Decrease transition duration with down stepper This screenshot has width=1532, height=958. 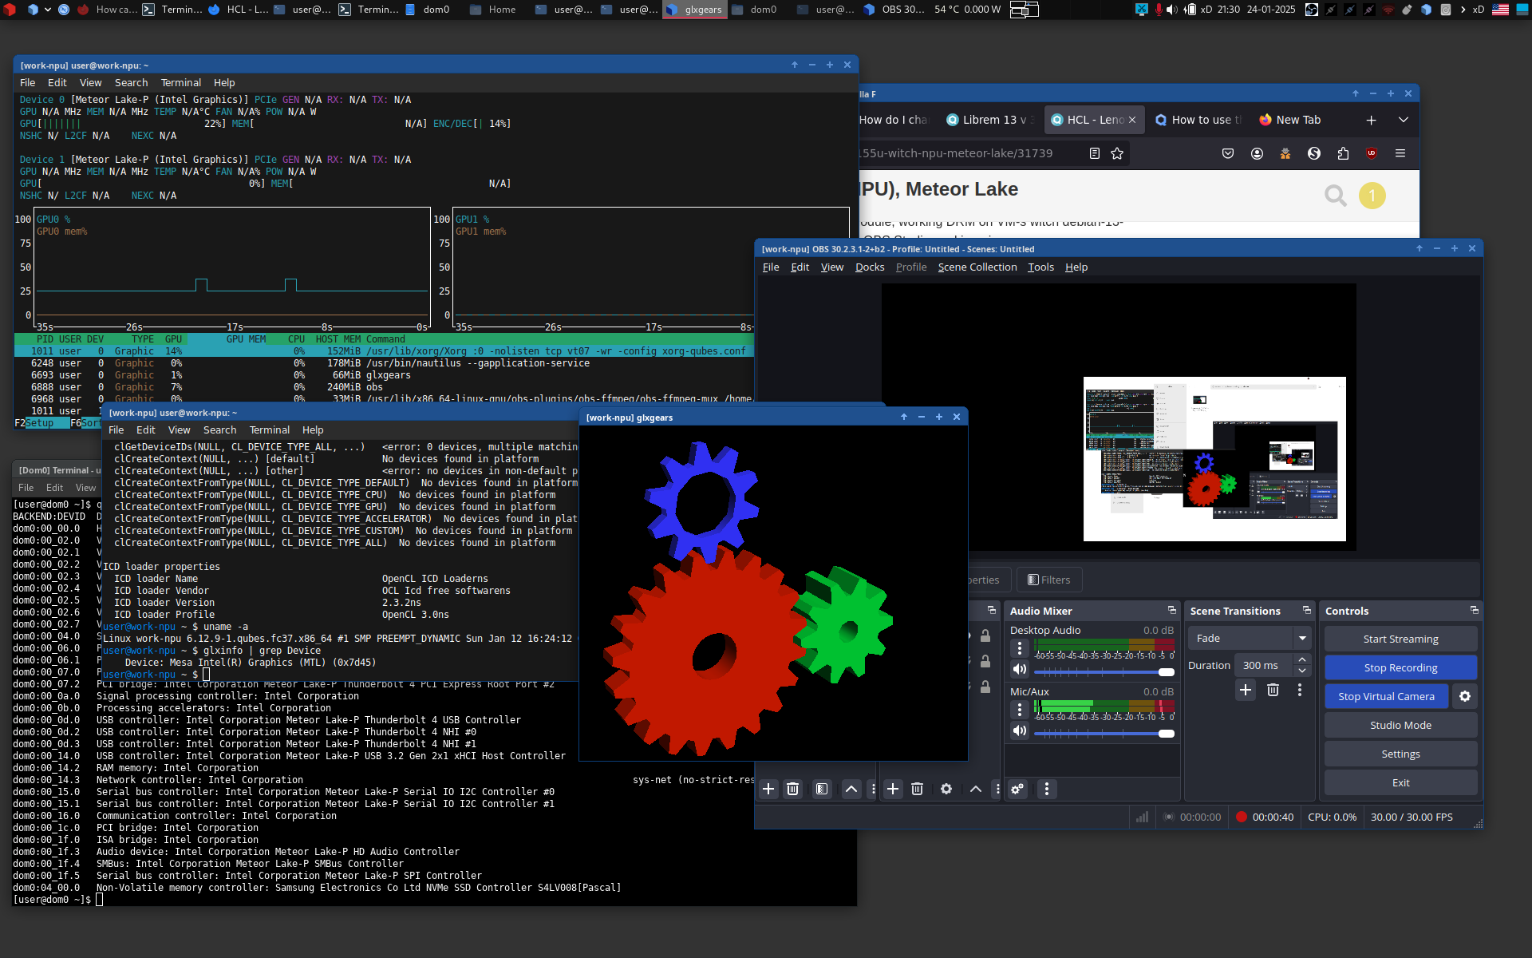1302,671
